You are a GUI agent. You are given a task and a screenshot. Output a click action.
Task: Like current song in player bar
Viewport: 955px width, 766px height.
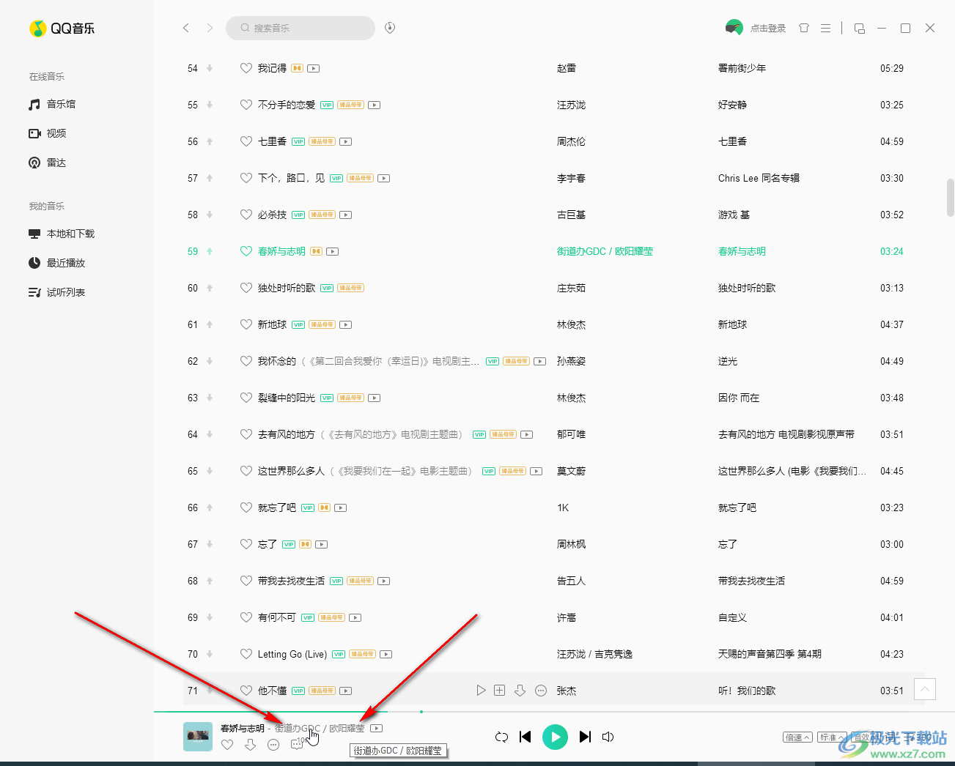point(227,745)
